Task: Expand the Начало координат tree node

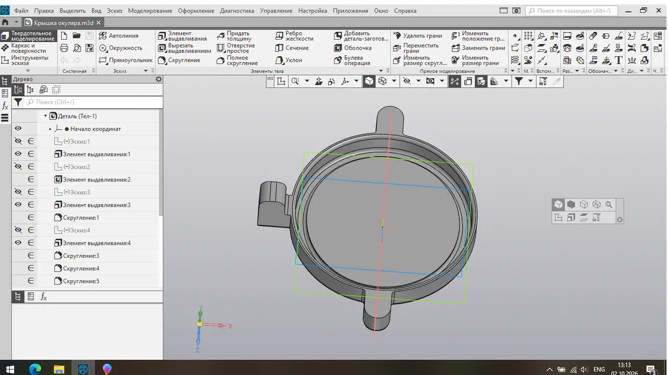Action: click(x=51, y=129)
